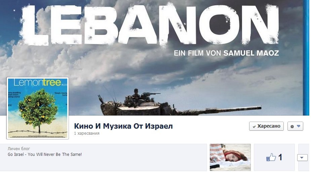311x173 pixels.
Task: Click the soldier sitting on the tank
Action: (136, 93)
